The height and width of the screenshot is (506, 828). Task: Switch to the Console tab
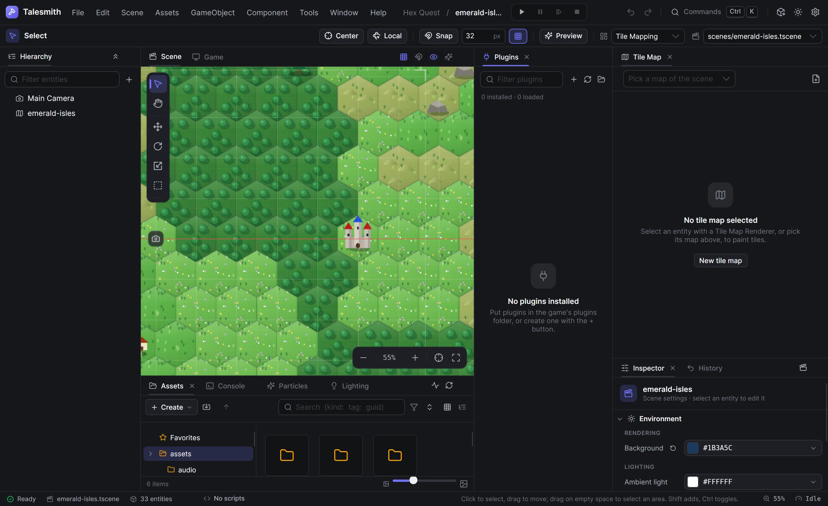[225, 386]
